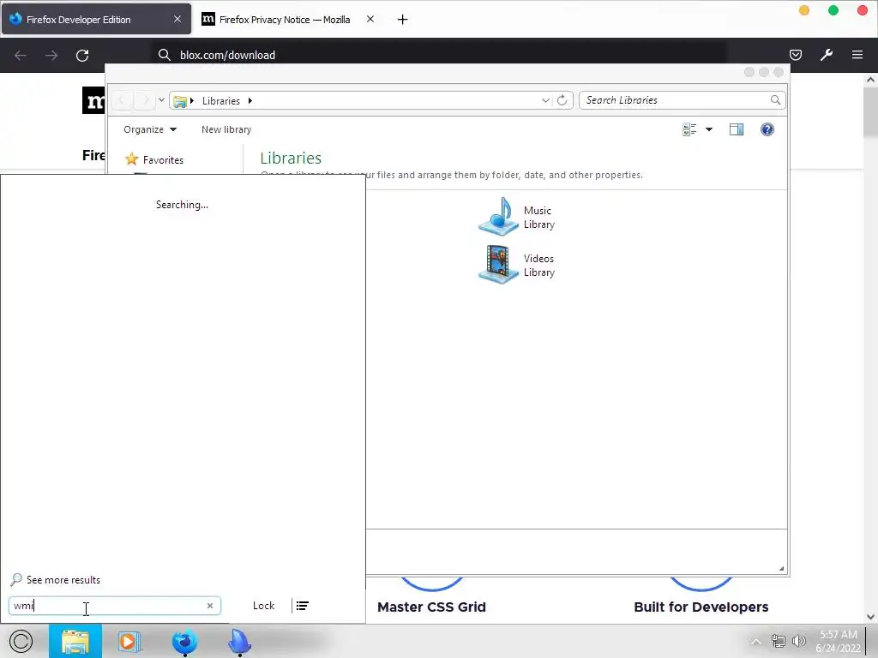Click the Master CSS Grid heading
The width and height of the screenshot is (878, 658).
431,607
